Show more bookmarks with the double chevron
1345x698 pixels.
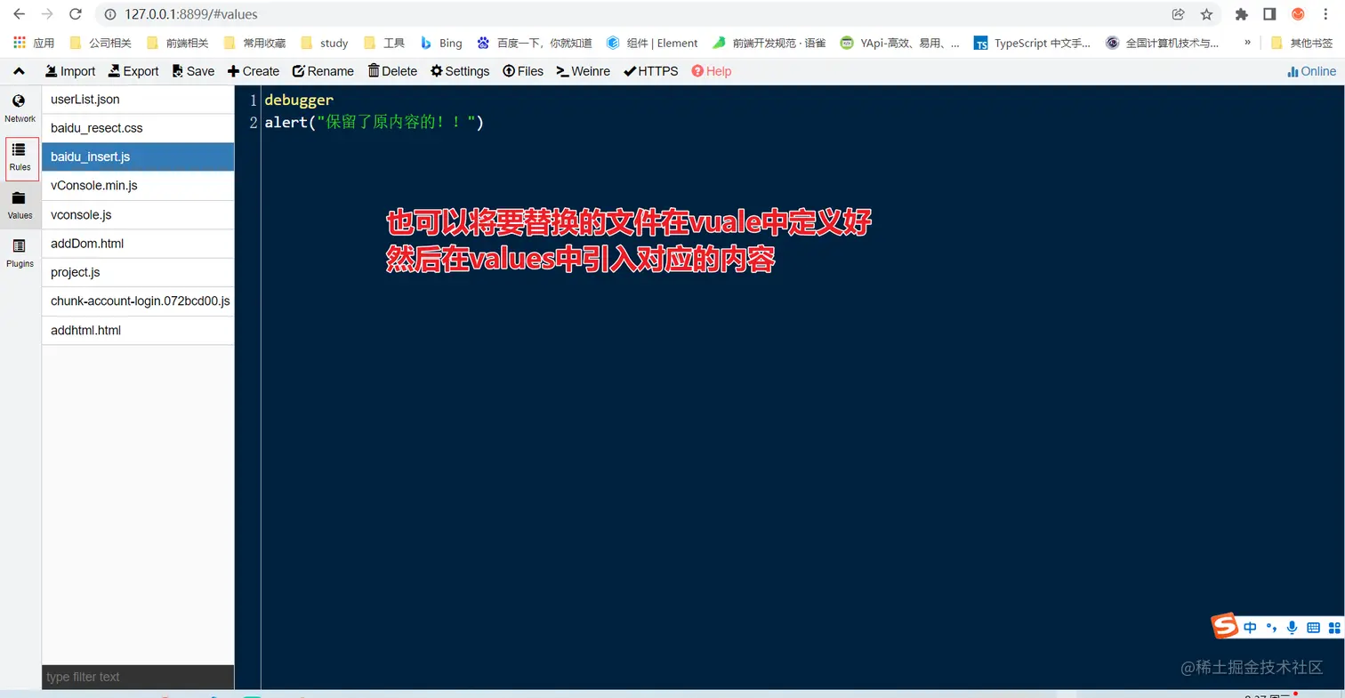coord(1247,43)
